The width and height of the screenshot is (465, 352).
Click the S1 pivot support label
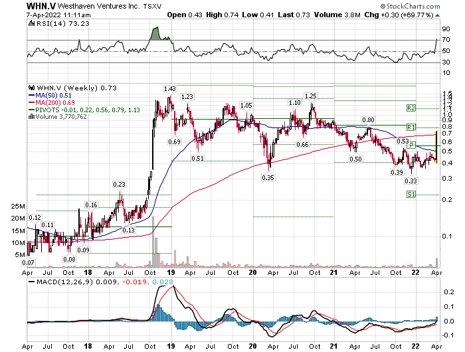pos(411,195)
